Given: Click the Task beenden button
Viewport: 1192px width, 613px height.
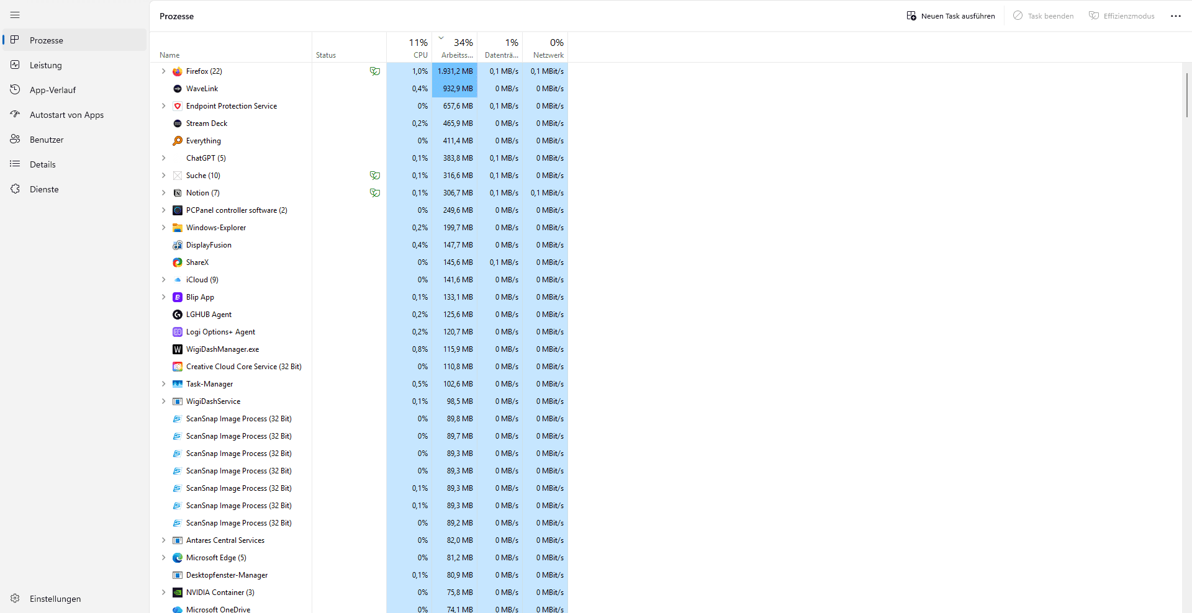Looking at the screenshot, I should 1043,16.
